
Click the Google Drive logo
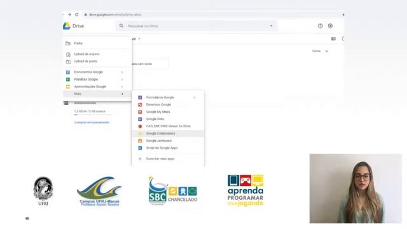point(67,26)
